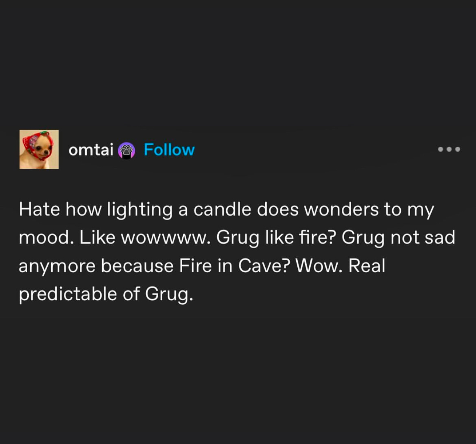Click the word "because" in the post
Image resolution: width=476 pixels, height=444 pixels.
(137, 266)
